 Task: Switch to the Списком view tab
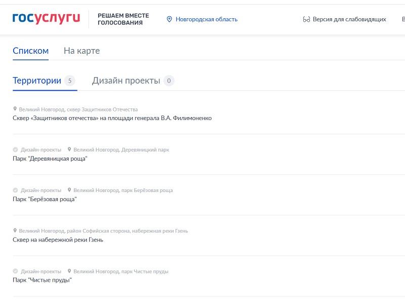30,51
